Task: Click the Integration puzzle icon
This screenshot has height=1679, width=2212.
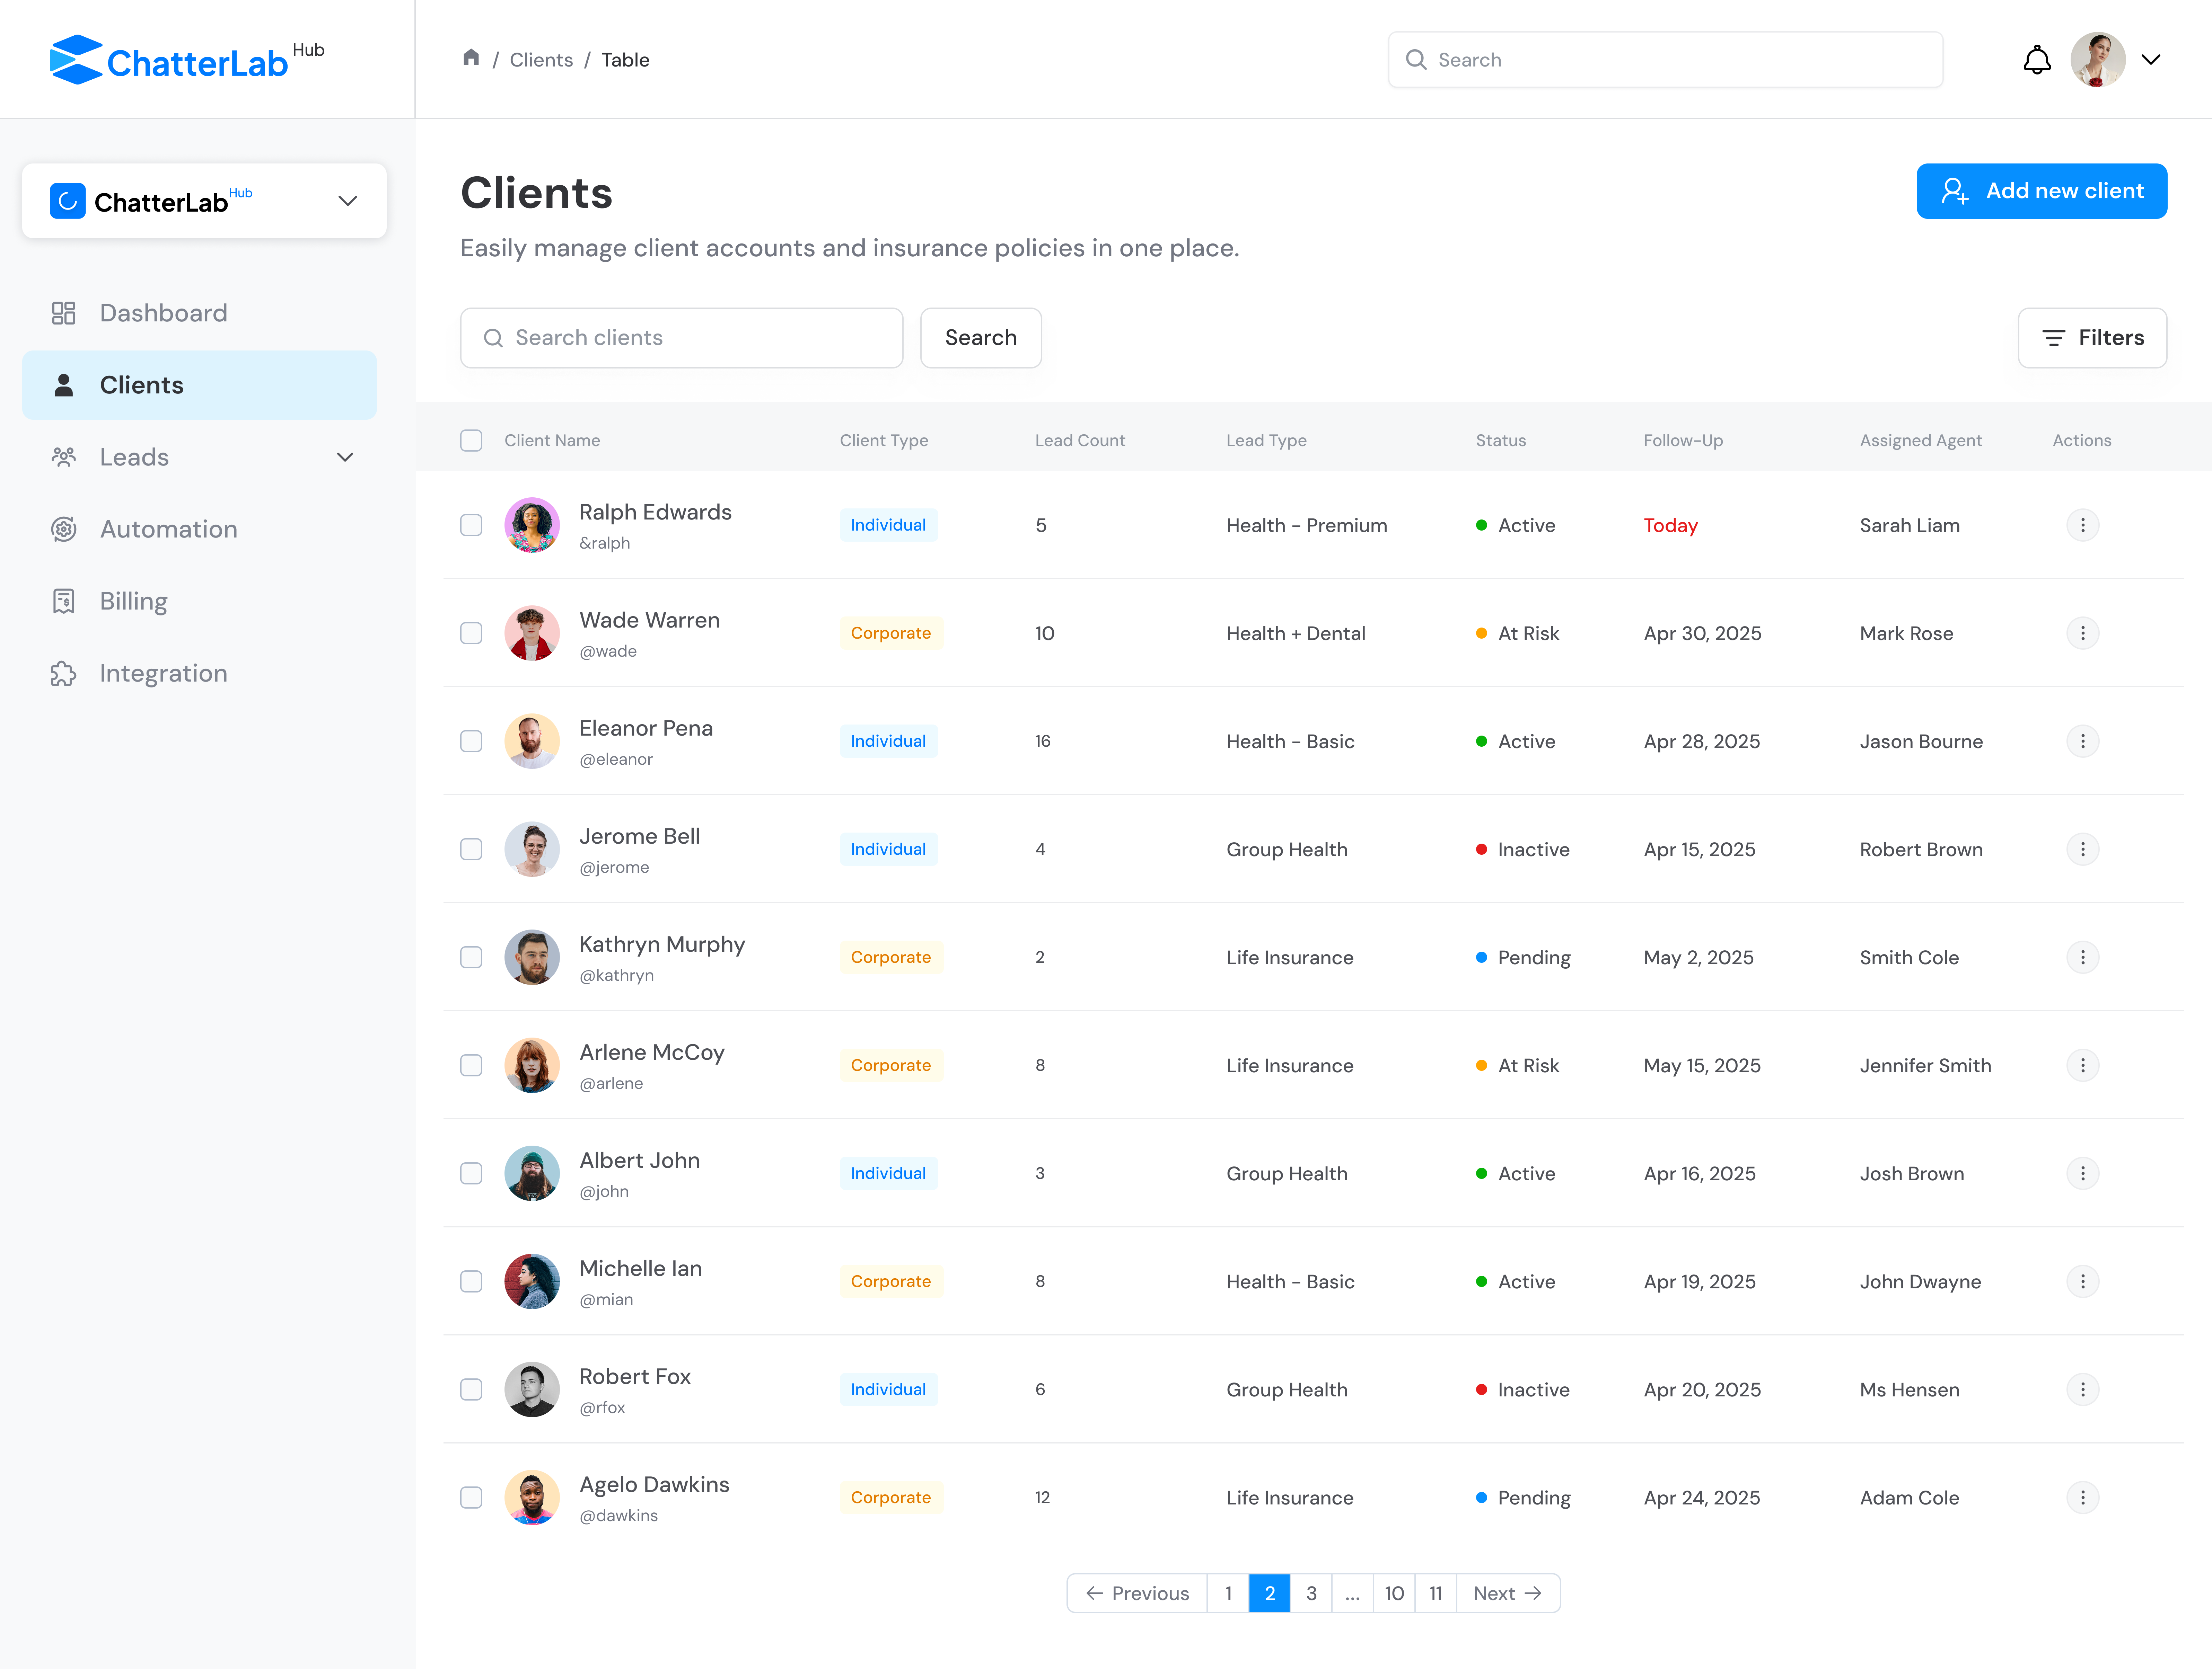Action: [64, 674]
